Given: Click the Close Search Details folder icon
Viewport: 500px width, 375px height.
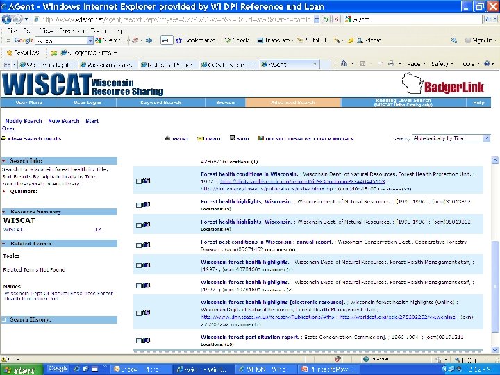Looking at the screenshot, I should pyautogui.click(x=3, y=138).
